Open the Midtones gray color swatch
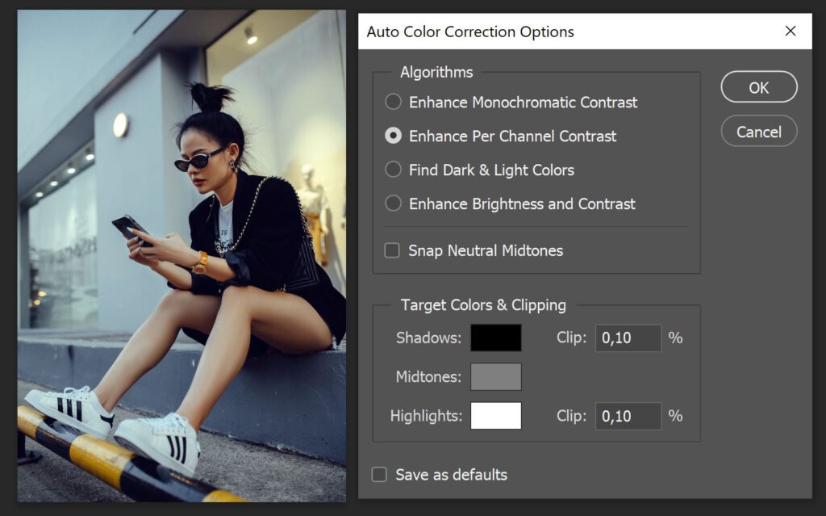The image size is (826, 516). (x=496, y=377)
